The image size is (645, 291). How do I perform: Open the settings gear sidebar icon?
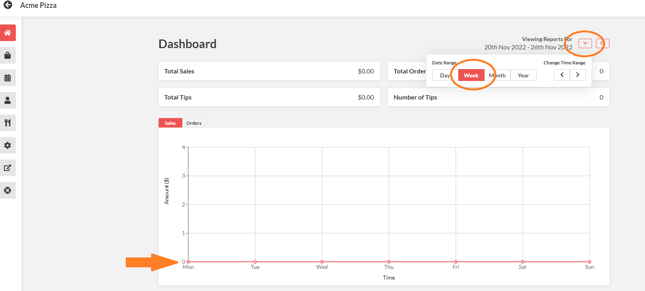coord(8,145)
